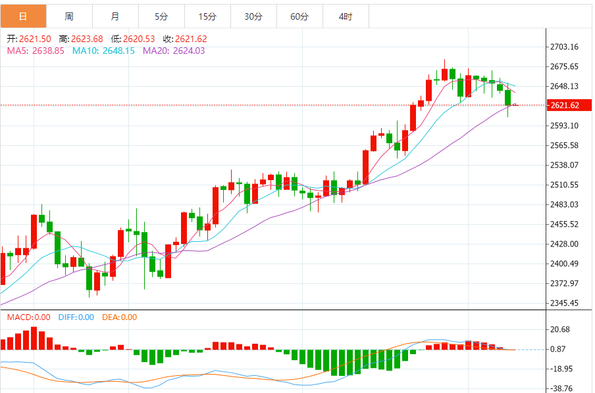Choose the 30分 timeframe tab
The width and height of the screenshot is (595, 393).
click(253, 16)
